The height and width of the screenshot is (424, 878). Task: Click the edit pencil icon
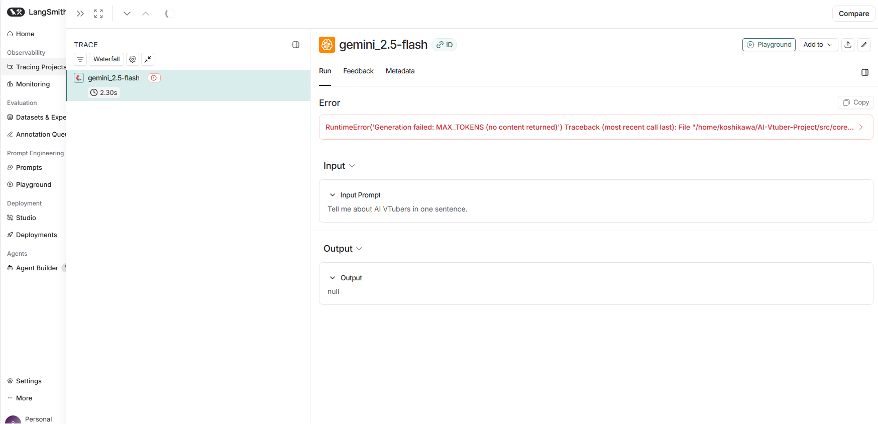(864, 45)
